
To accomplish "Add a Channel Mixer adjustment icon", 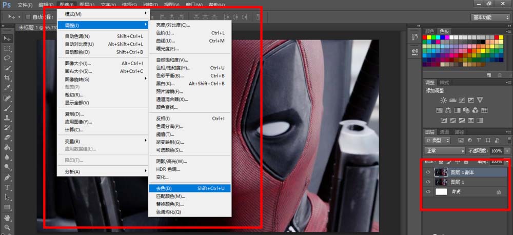I will click(x=476, y=110).
